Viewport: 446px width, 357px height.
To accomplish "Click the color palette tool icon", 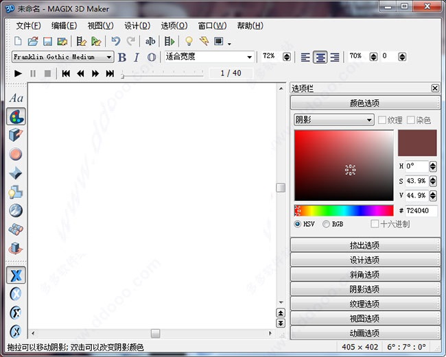I will 16,116.
